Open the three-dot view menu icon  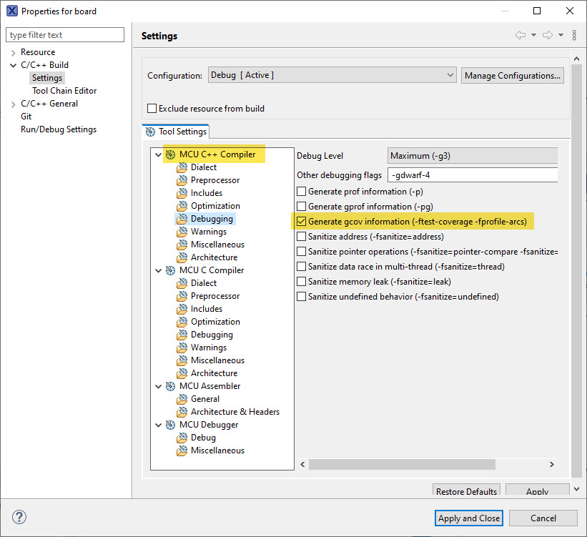[x=574, y=36]
